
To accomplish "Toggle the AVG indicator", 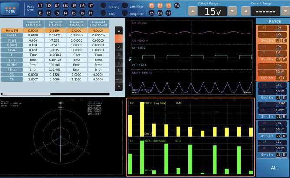I will point(103,13).
